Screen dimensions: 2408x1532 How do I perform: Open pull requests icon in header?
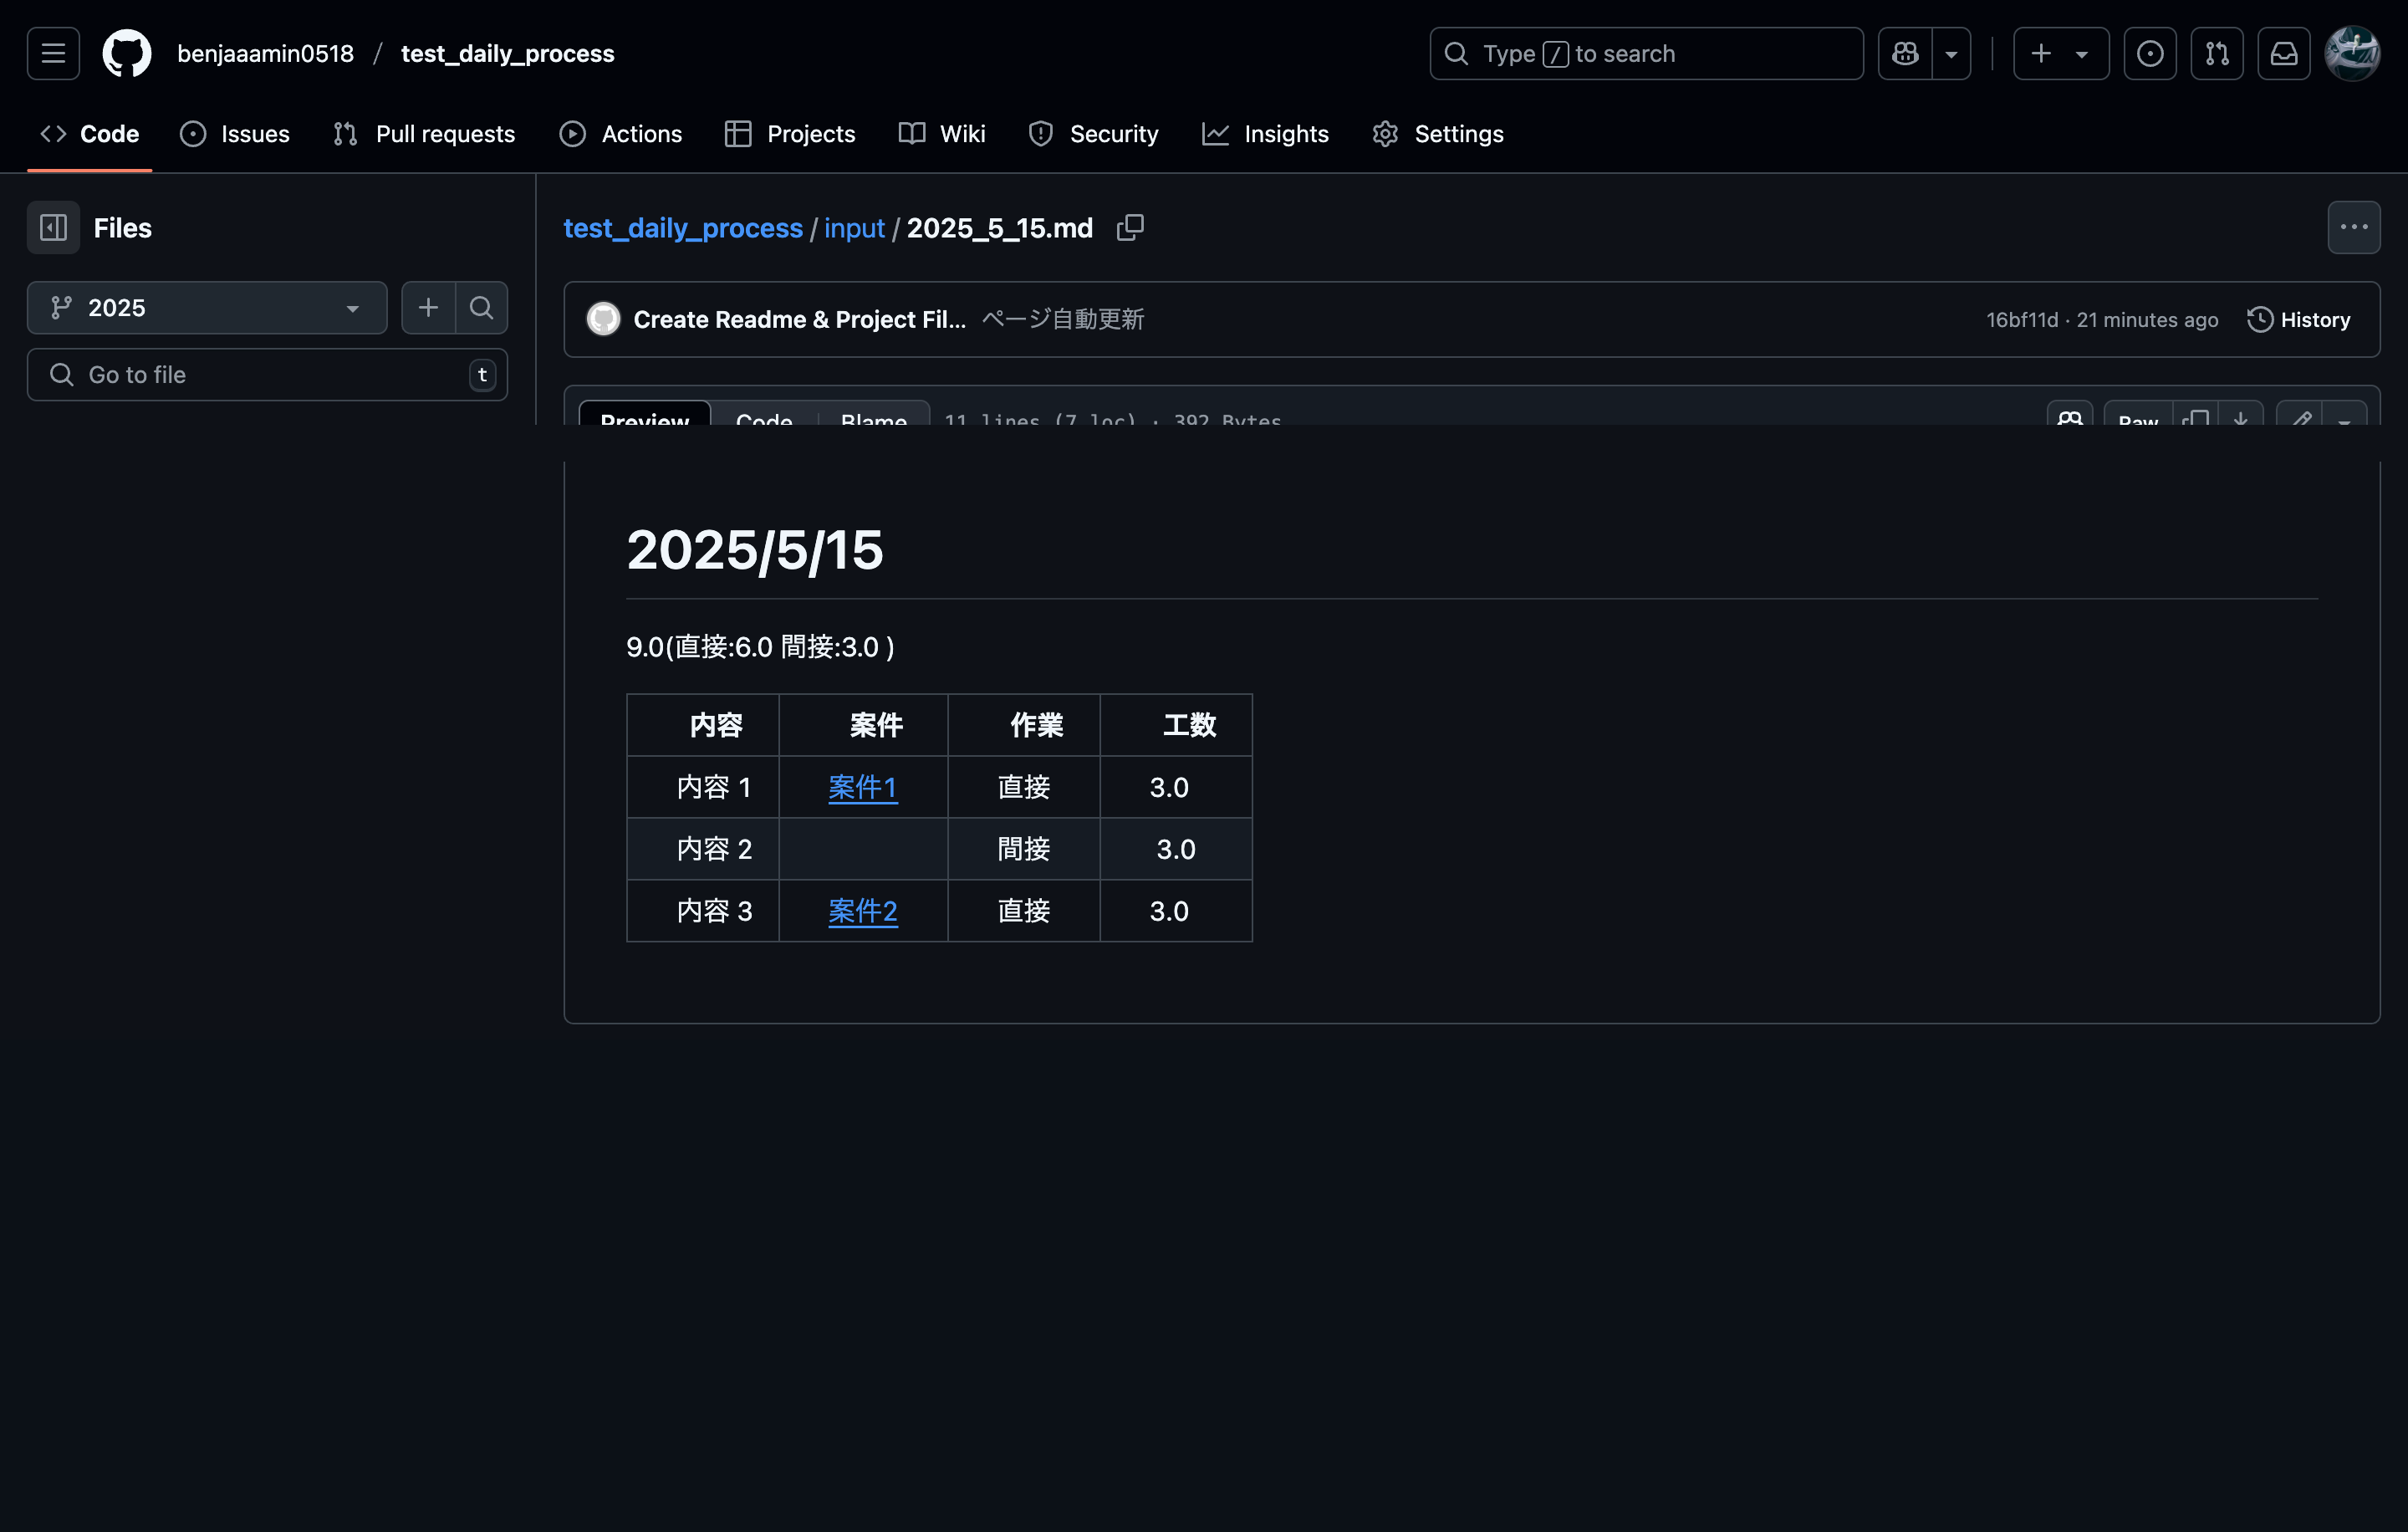coord(2217,54)
